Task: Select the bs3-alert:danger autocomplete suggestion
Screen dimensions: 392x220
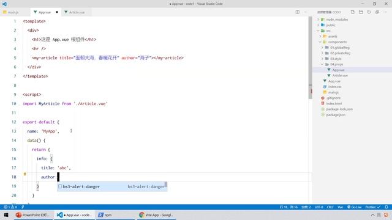Action: tap(112, 186)
